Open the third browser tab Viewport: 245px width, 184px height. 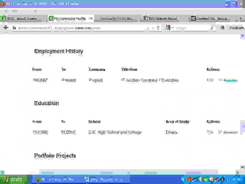tap(118, 18)
